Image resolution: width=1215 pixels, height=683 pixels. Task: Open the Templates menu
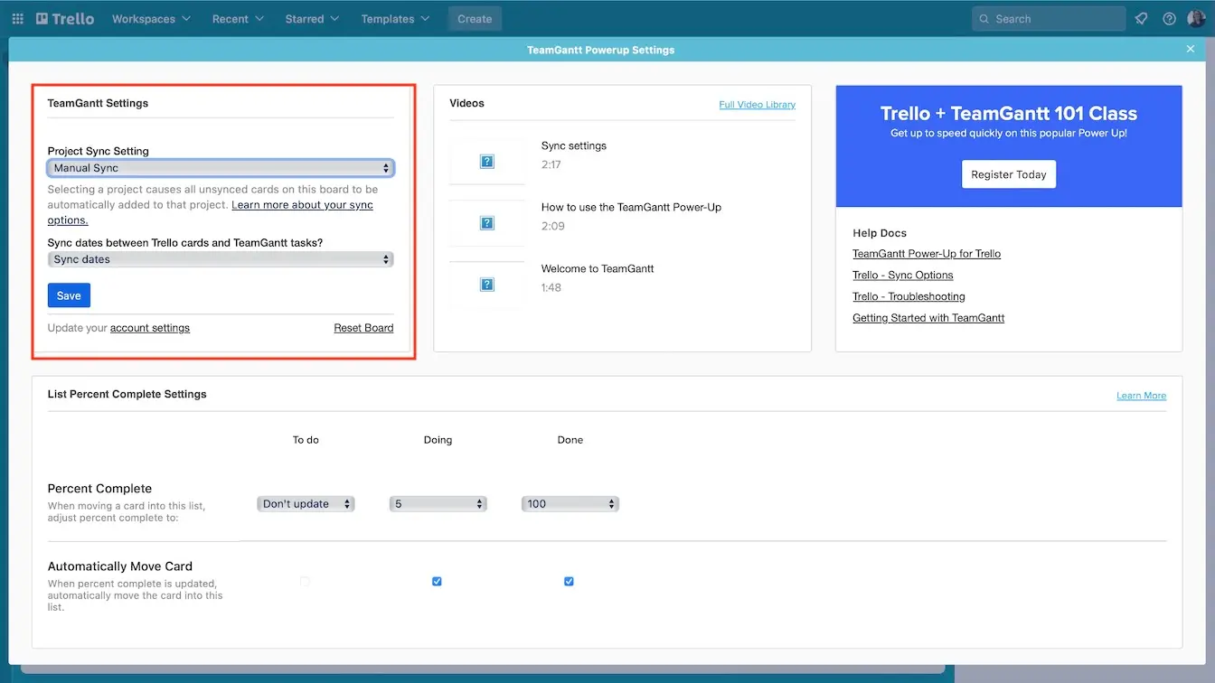pos(396,19)
